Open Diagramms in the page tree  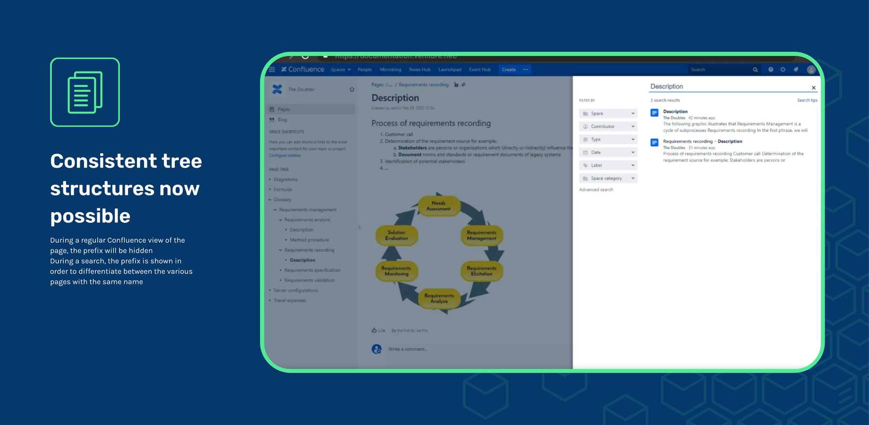pyautogui.click(x=286, y=180)
